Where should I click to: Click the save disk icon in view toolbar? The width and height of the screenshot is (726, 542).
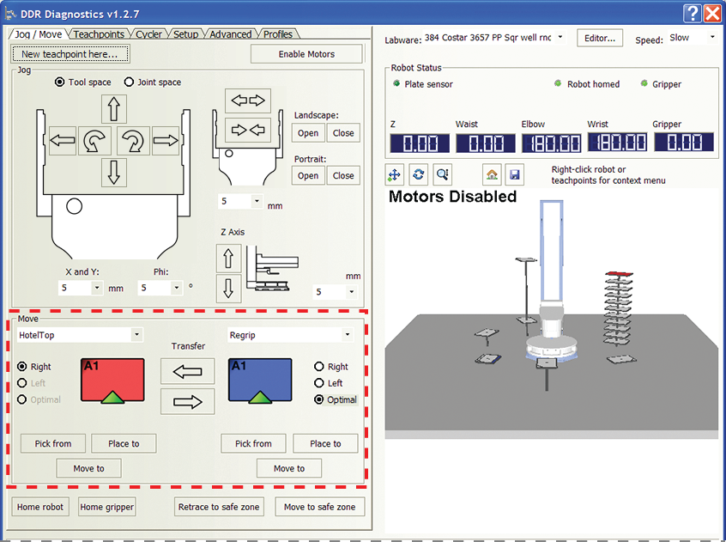pyautogui.click(x=513, y=174)
